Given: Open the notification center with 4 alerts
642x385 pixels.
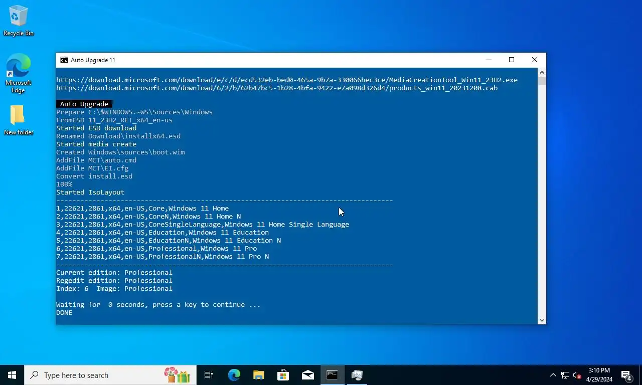Looking at the screenshot, I should 626,375.
